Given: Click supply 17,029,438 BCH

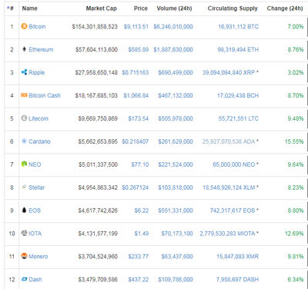Looking at the screenshot, I should [238, 95].
